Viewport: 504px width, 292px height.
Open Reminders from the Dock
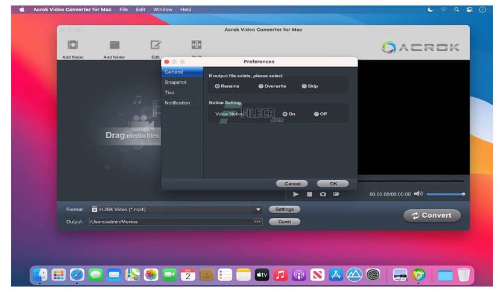point(225,275)
